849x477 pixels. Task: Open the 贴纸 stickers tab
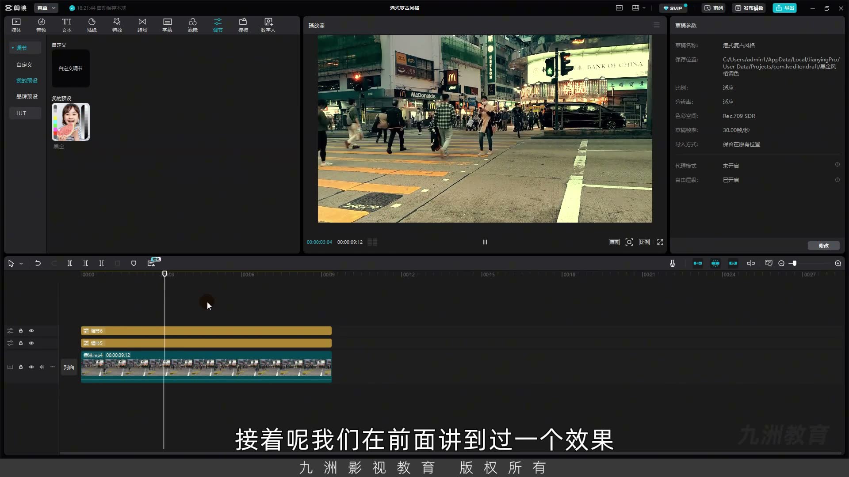(x=92, y=25)
